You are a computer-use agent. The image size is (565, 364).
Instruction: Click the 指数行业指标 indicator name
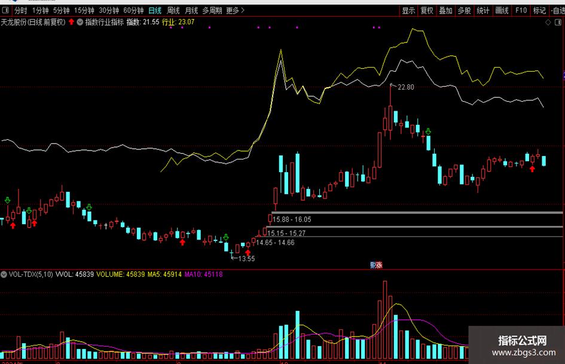pyautogui.click(x=104, y=22)
